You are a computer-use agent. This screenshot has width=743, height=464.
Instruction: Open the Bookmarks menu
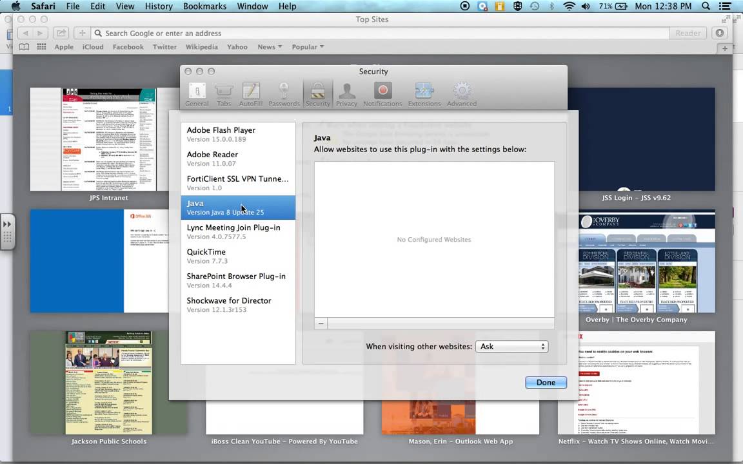(204, 6)
